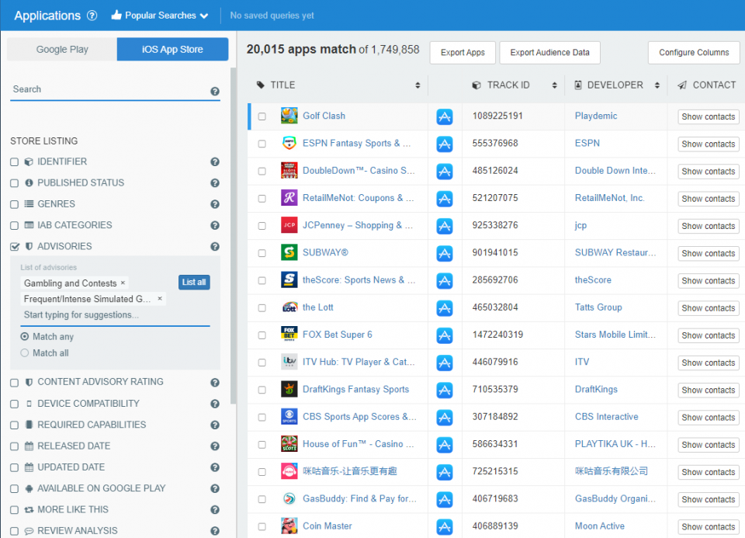This screenshot has height=538, width=745.
Task: Sort by the DEVELOPER column arrows
Action: (x=657, y=85)
